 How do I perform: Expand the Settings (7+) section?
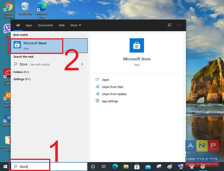pyautogui.click(x=22, y=79)
